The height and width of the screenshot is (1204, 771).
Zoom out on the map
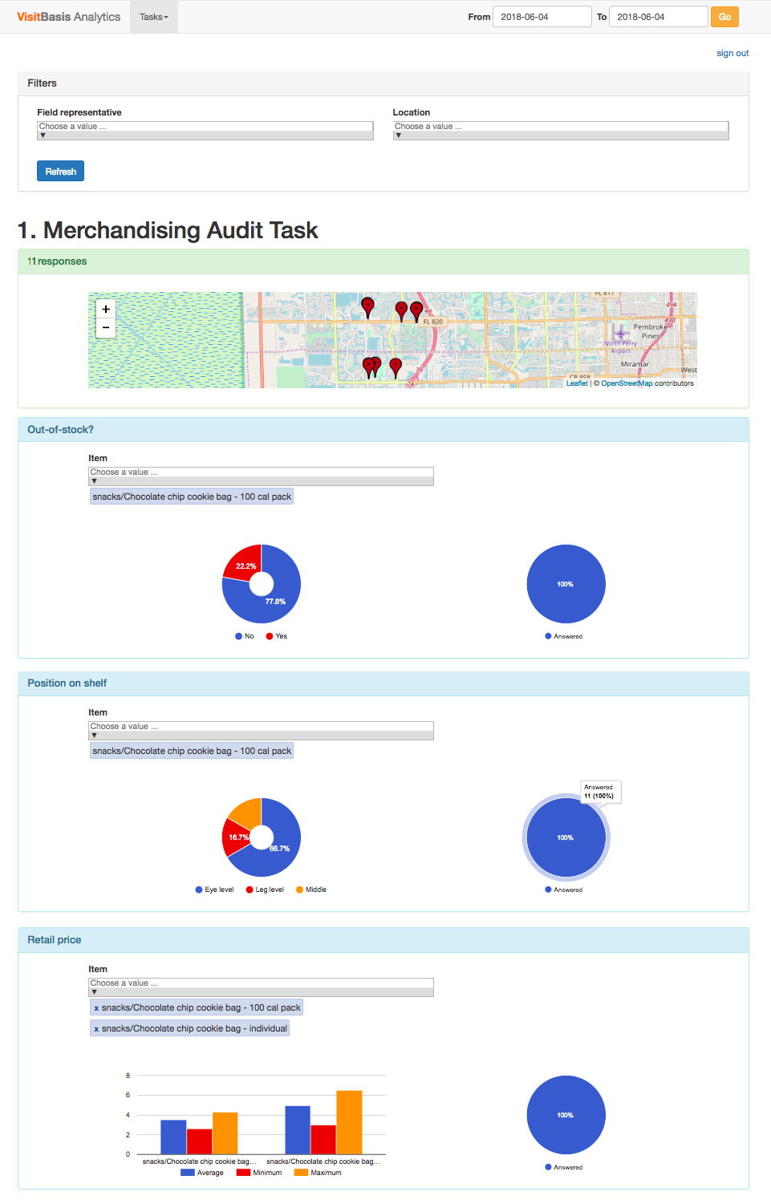(x=105, y=328)
